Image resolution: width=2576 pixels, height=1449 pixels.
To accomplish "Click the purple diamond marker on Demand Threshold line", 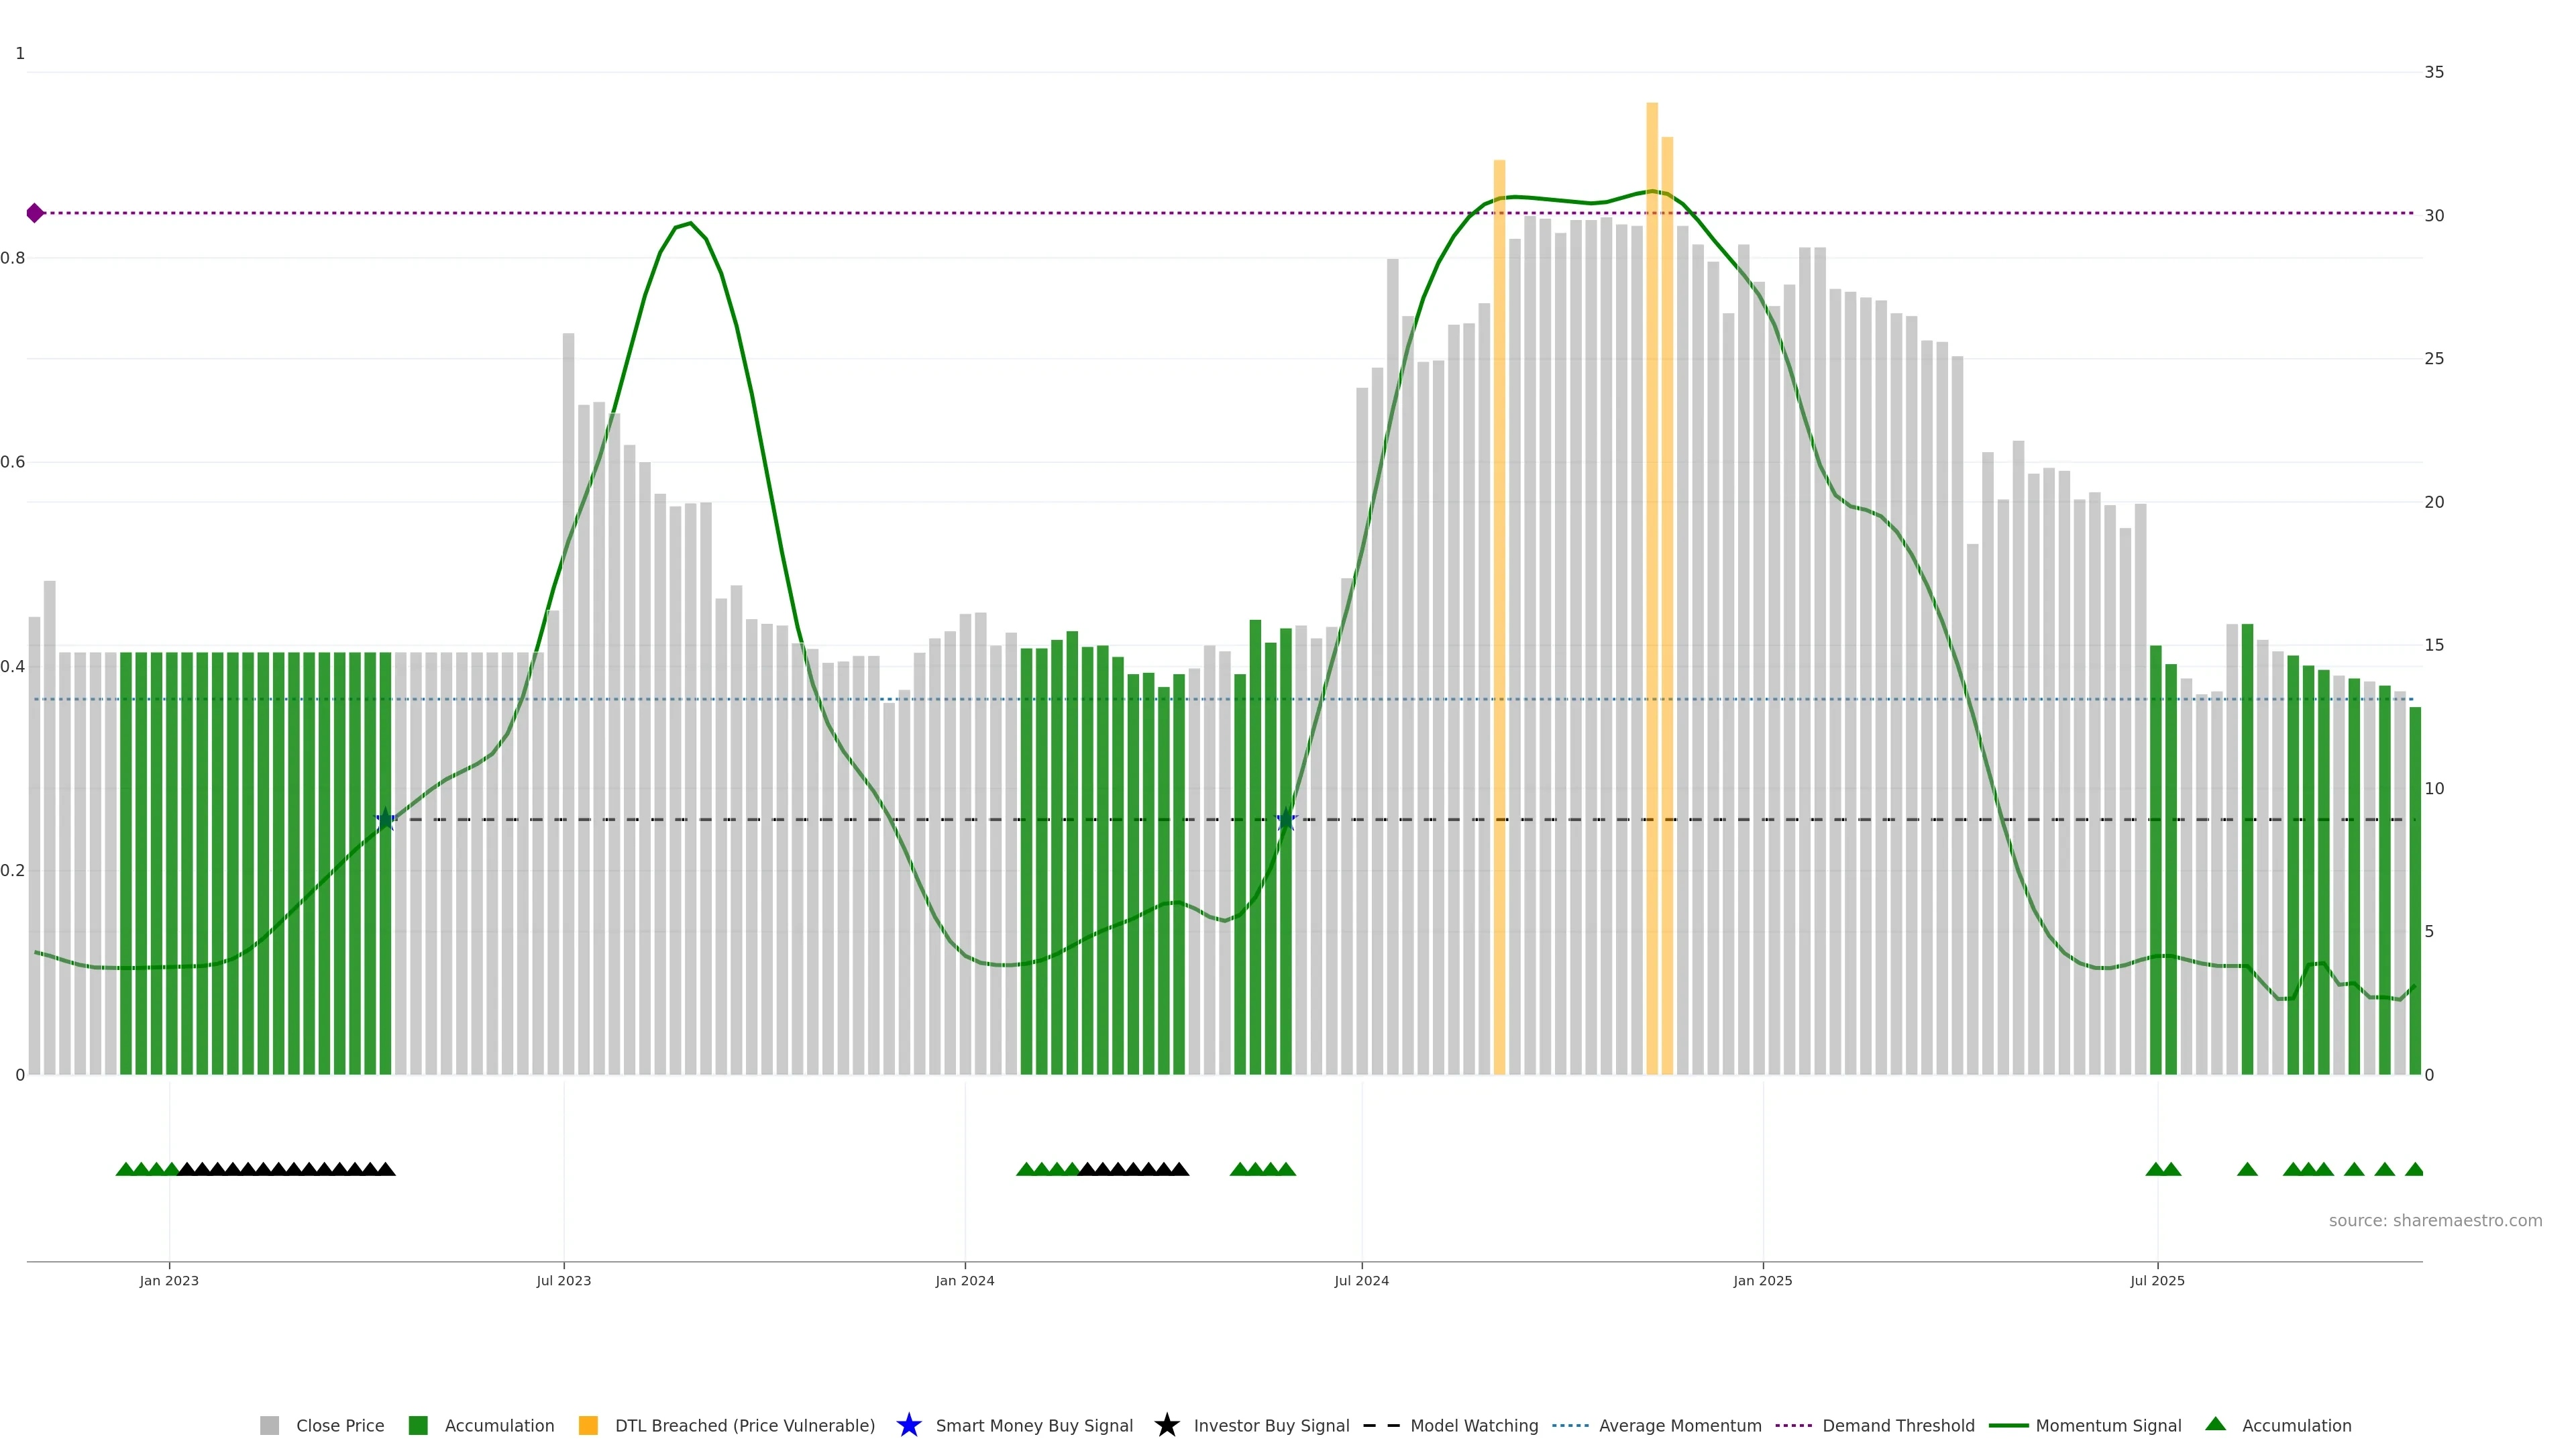I will 35,213.
